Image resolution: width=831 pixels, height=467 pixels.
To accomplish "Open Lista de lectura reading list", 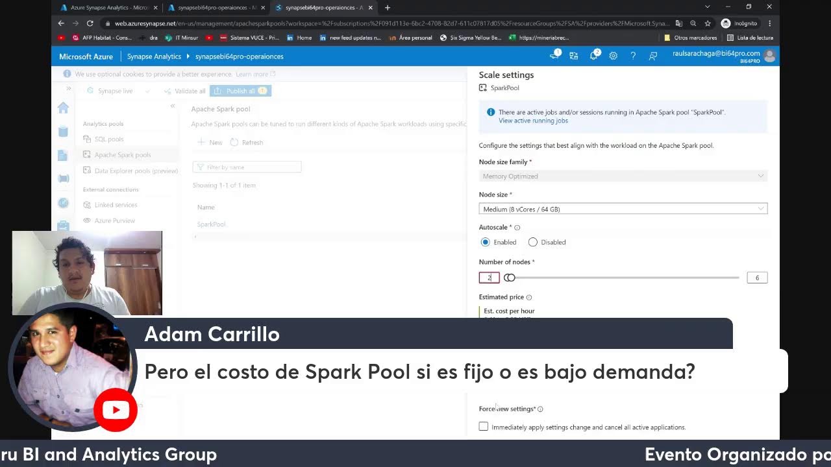I will [x=750, y=38].
